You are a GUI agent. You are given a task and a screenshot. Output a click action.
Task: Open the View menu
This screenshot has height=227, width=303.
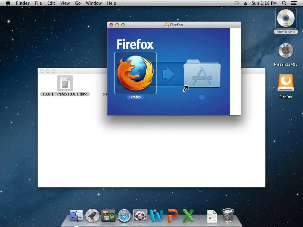(65, 3)
